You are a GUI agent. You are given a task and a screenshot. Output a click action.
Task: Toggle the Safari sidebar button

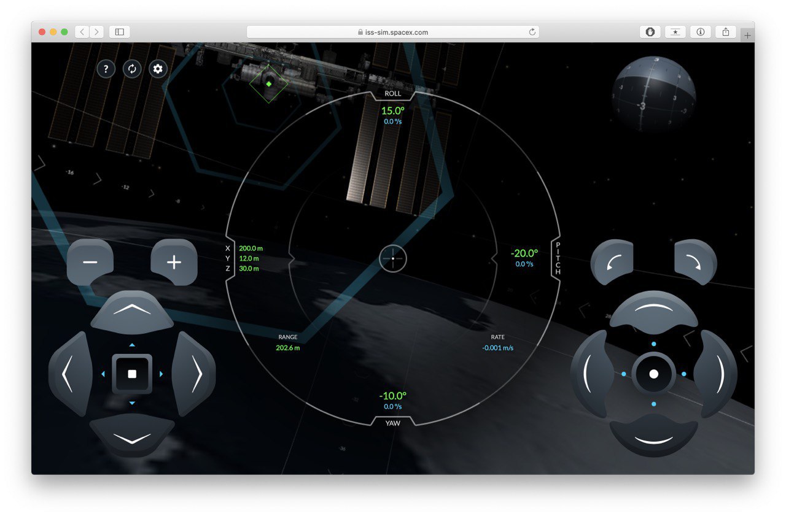[120, 32]
